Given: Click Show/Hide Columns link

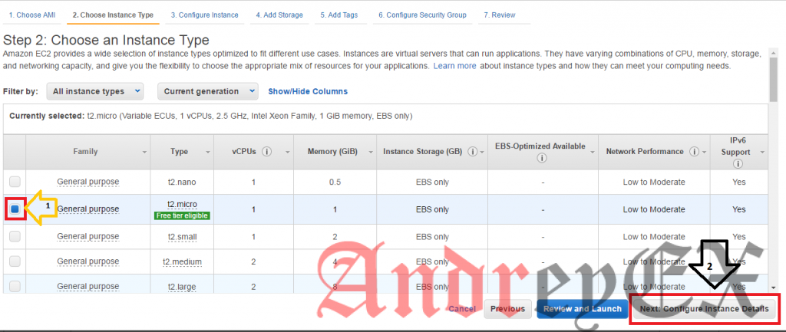Looking at the screenshot, I should pyautogui.click(x=308, y=91).
